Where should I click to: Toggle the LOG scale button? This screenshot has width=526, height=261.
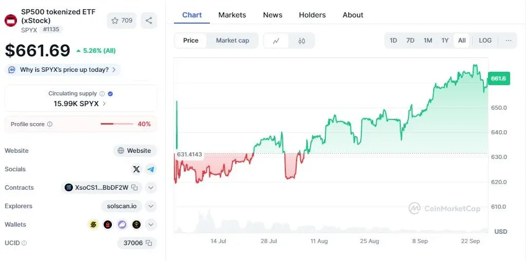[x=485, y=41]
